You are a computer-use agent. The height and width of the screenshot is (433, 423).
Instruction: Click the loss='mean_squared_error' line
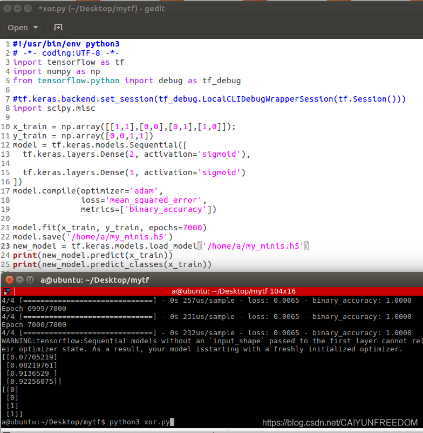[x=144, y=200]
